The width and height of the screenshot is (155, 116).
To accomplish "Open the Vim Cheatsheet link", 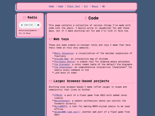I will tap(63, 67).
